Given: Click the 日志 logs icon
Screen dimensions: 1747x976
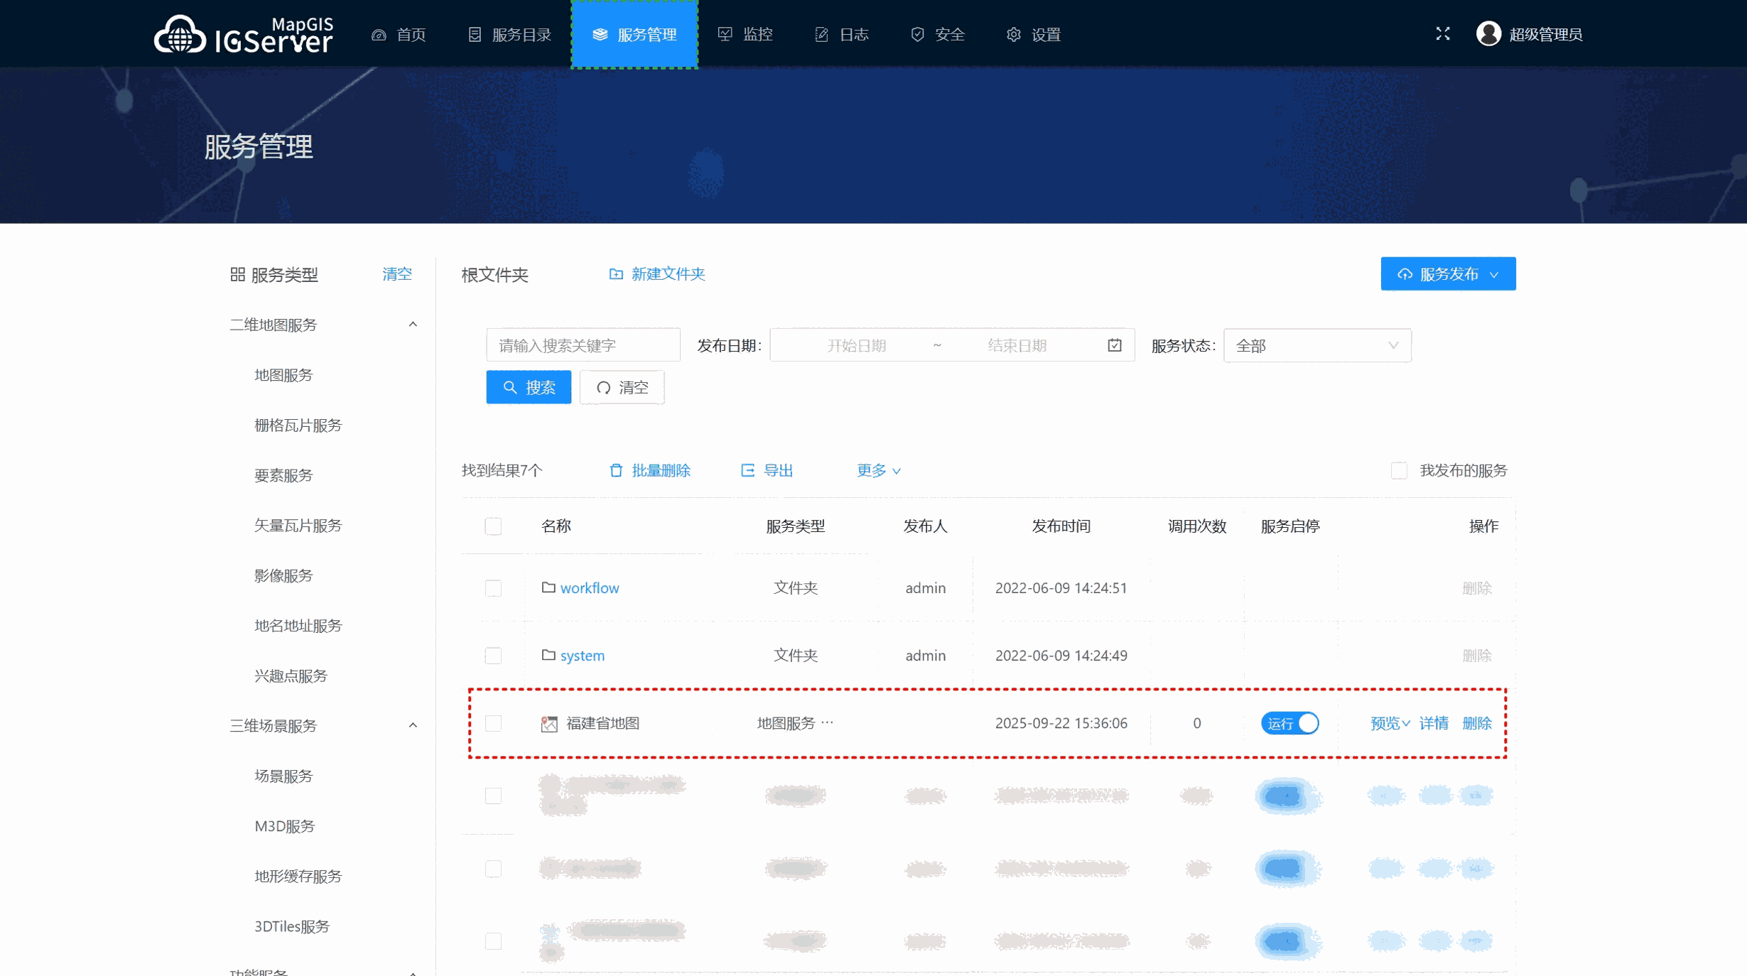Looking at the screenshot, I should [x=821, y=33].
